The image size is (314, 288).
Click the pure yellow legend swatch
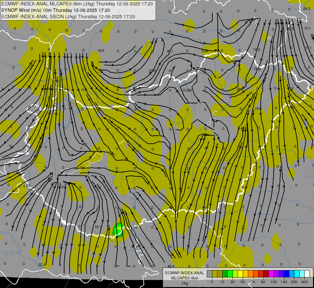coord(241,274)
